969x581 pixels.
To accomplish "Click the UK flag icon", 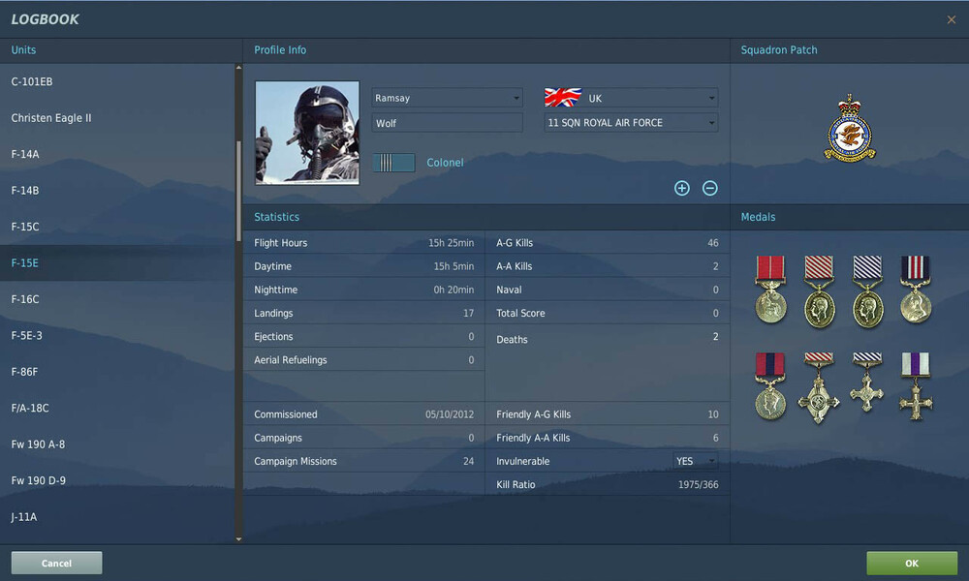I will pos(563,98).
